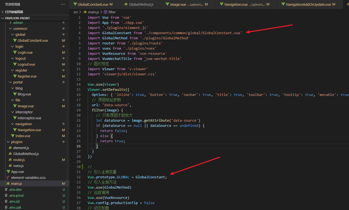Click the Vue icon beside Interceptor.vue

15,118
